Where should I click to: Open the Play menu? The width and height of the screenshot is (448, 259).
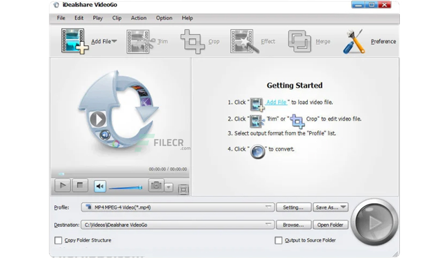pyautogui.click(x=98, y=18)
